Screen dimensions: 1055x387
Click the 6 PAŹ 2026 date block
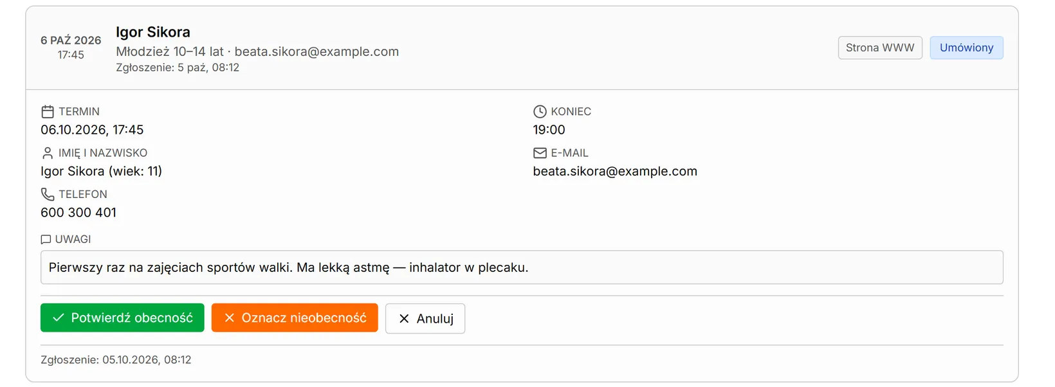(x=71, y=48)
